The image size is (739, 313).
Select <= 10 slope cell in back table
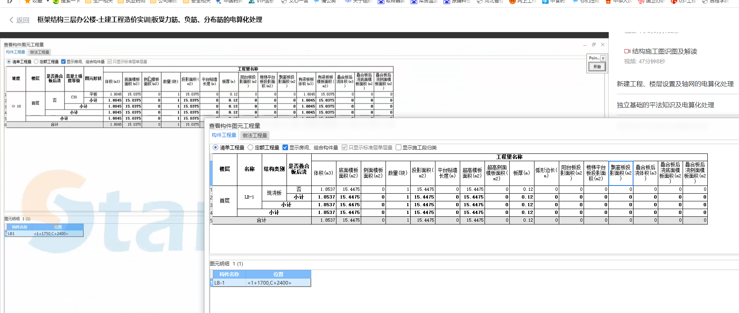tap(16, 106)
